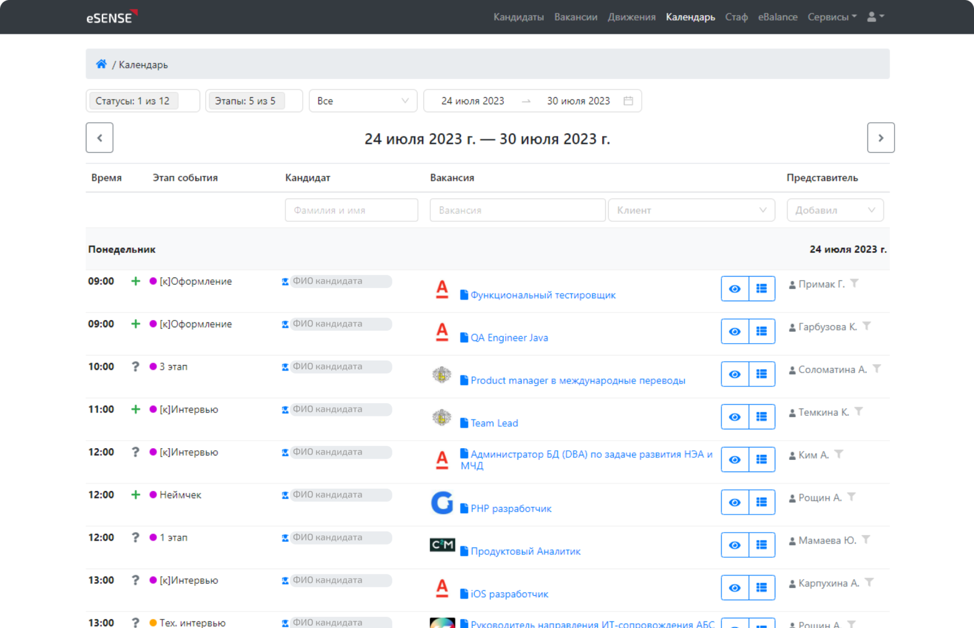Click the eye icon for Продуктовый Аналитик row
The image size is (974, 628).
pyautogui.click(x=735, y=544)
